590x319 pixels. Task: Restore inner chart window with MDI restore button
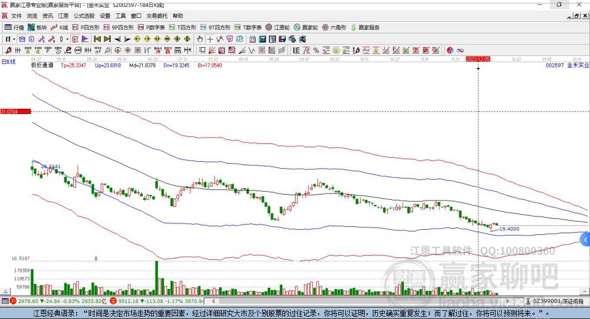pyautogui.click(x=577, y=16)
